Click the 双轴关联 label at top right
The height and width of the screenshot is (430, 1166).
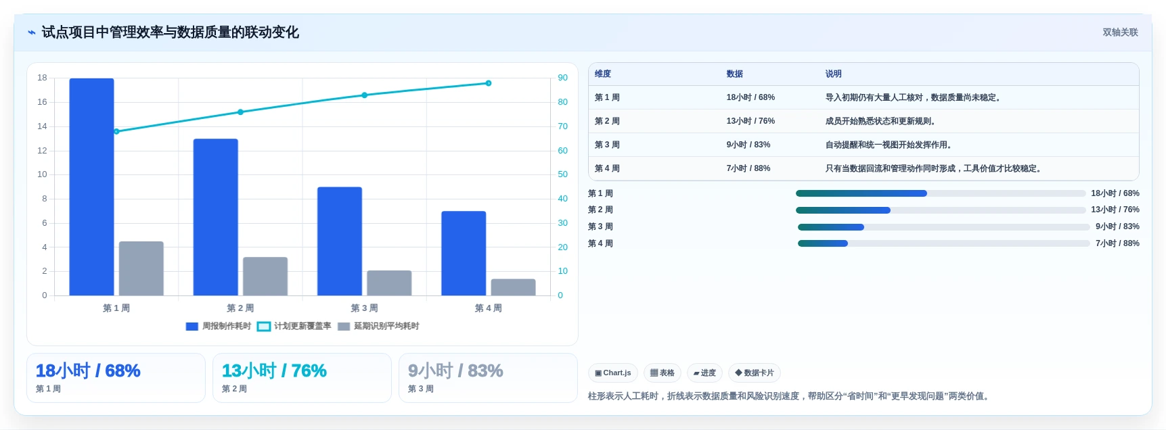1120,32
